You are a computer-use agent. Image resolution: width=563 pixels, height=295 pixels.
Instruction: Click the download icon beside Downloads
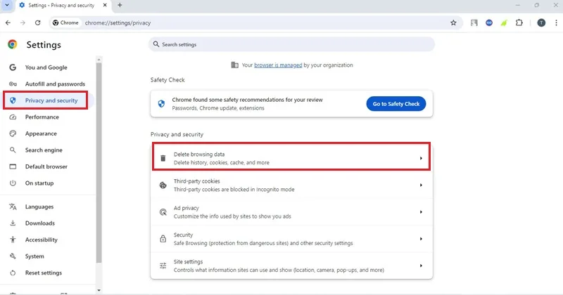[13, 223]
